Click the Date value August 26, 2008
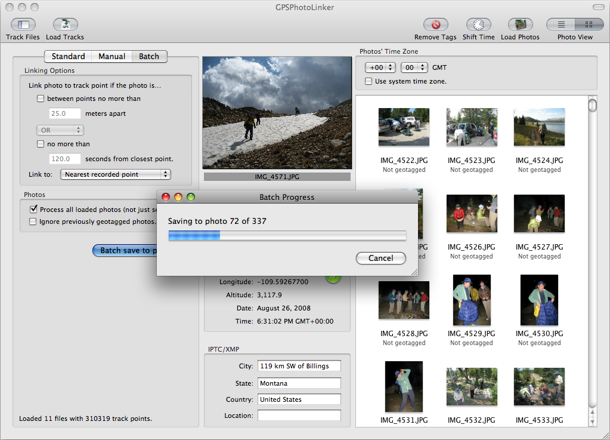The width and height of the screenshot is (610, 440). click(284, 308)
